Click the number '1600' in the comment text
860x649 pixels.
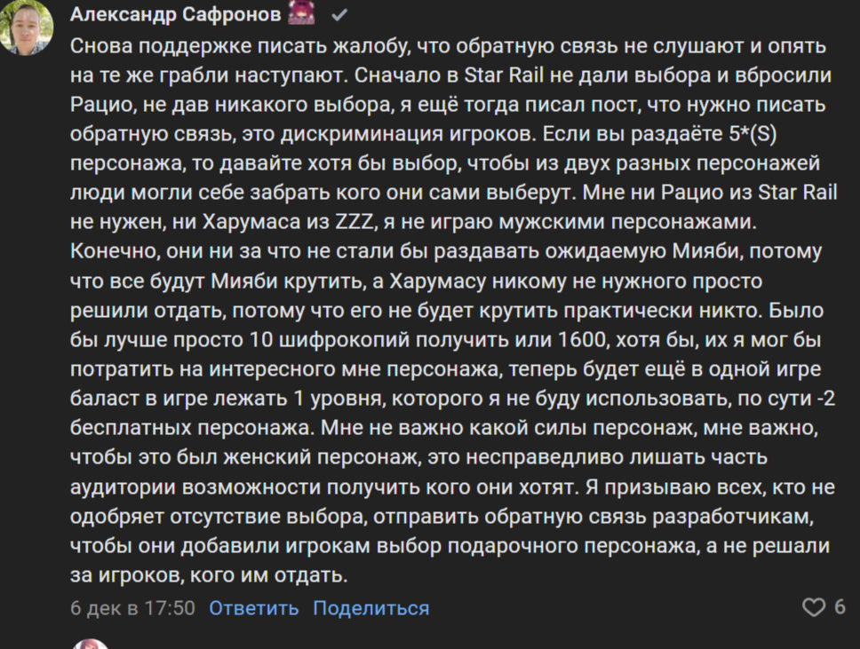(x=581, y=339)
